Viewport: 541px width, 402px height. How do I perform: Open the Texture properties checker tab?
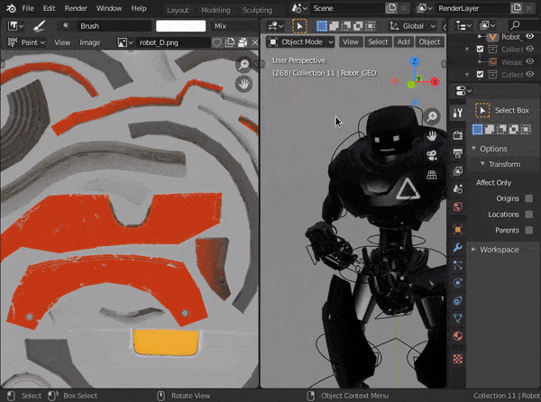(x=458, y=359)
